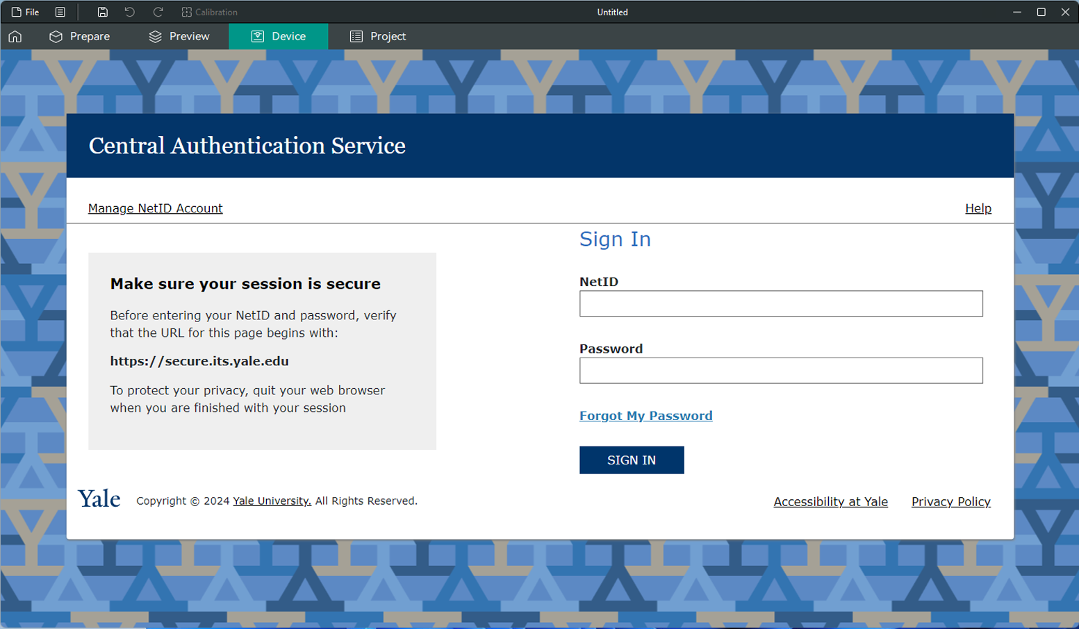Click the Help link
This screenshot has height=629, width=1079.
tap(978, 208)
